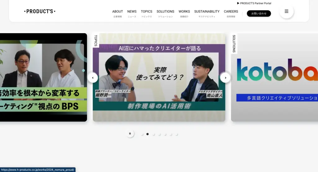Open the CAREERS menu item
This screenshot has width=318, height=172.
(231, 13)
